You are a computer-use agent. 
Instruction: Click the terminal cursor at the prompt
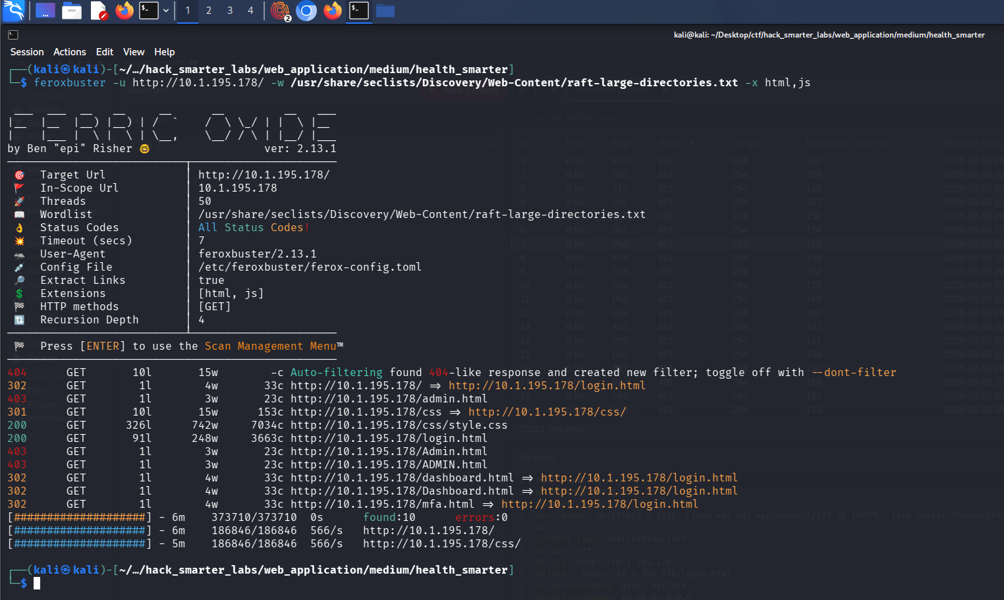tap(37, 583)
